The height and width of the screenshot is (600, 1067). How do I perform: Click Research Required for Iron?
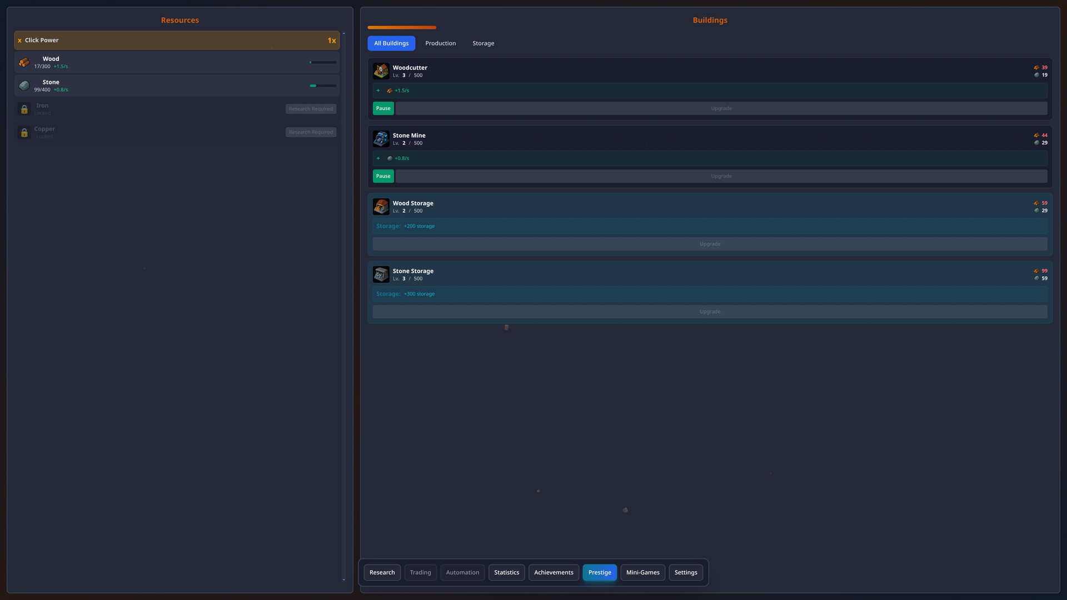311,108
